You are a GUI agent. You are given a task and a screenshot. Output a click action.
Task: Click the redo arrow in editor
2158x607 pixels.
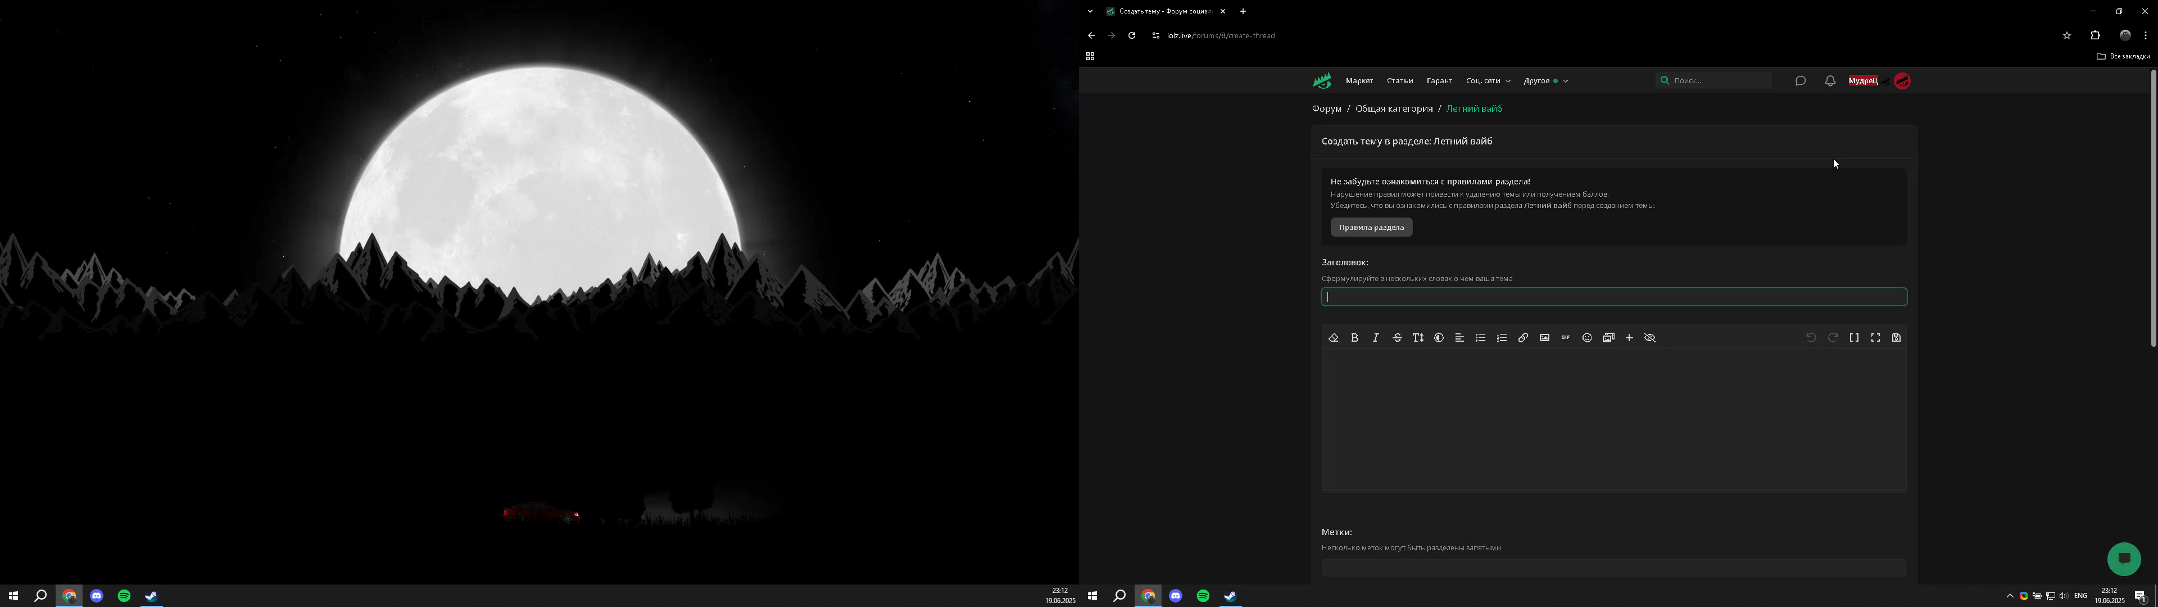(1833, 338)
